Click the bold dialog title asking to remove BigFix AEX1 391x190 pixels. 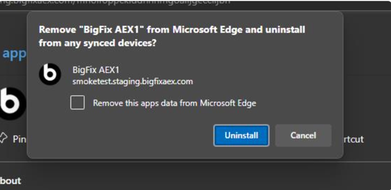172,30
